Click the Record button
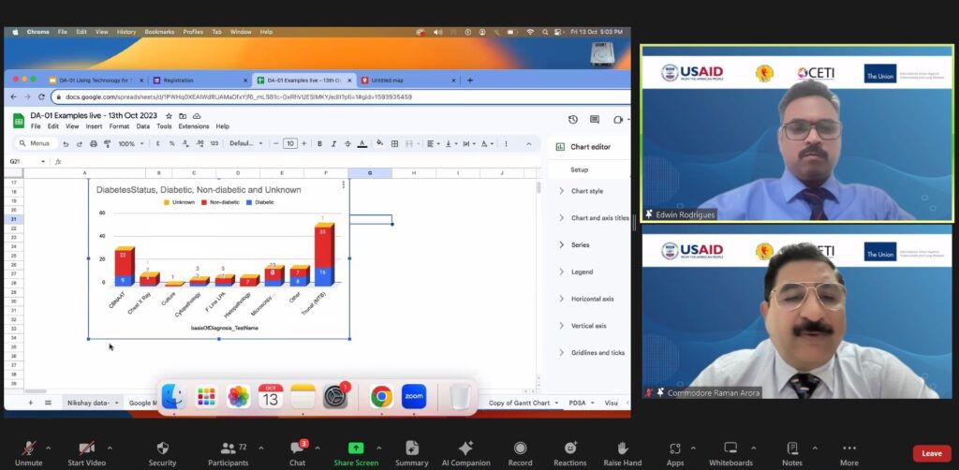The width and height of the screenshot is (959, 470). coord(520,448)
